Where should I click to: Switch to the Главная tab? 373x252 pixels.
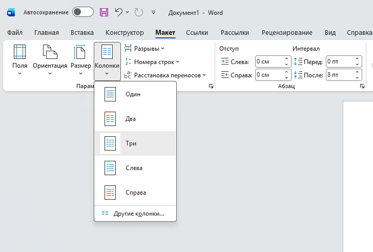[47, 33]
